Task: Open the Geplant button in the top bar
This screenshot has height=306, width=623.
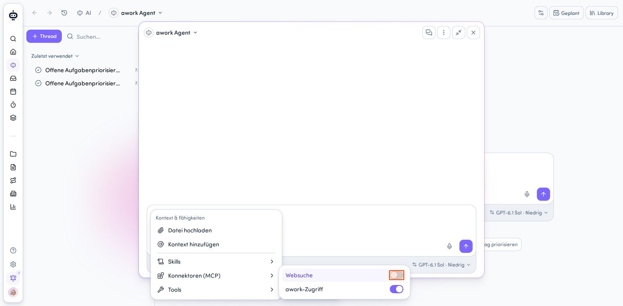Action: tap(567, 13)
